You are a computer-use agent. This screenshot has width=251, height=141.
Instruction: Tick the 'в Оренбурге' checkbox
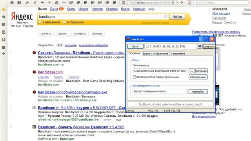[x=64, y=22]
